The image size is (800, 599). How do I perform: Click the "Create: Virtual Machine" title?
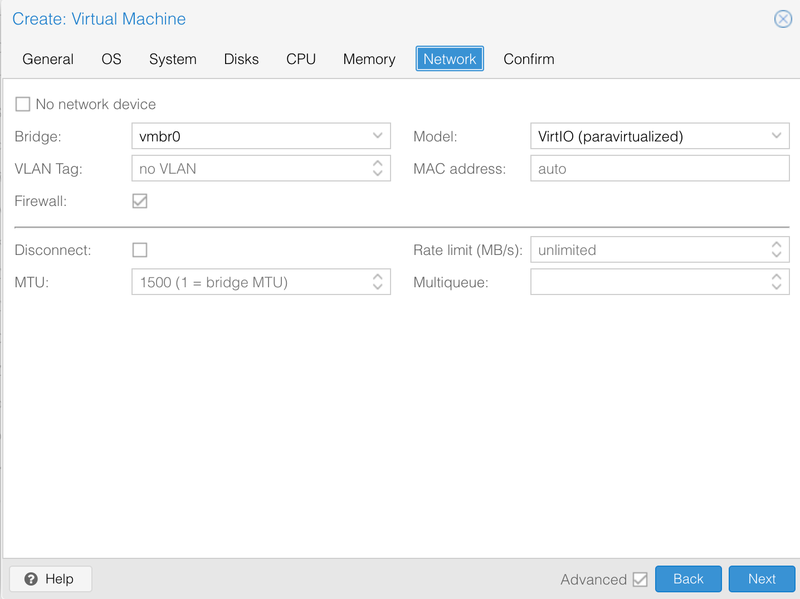pos(99,19)
